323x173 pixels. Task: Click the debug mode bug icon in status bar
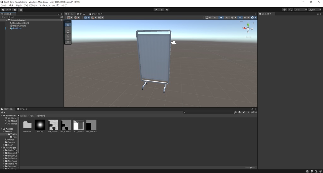[x=307, y=171]
